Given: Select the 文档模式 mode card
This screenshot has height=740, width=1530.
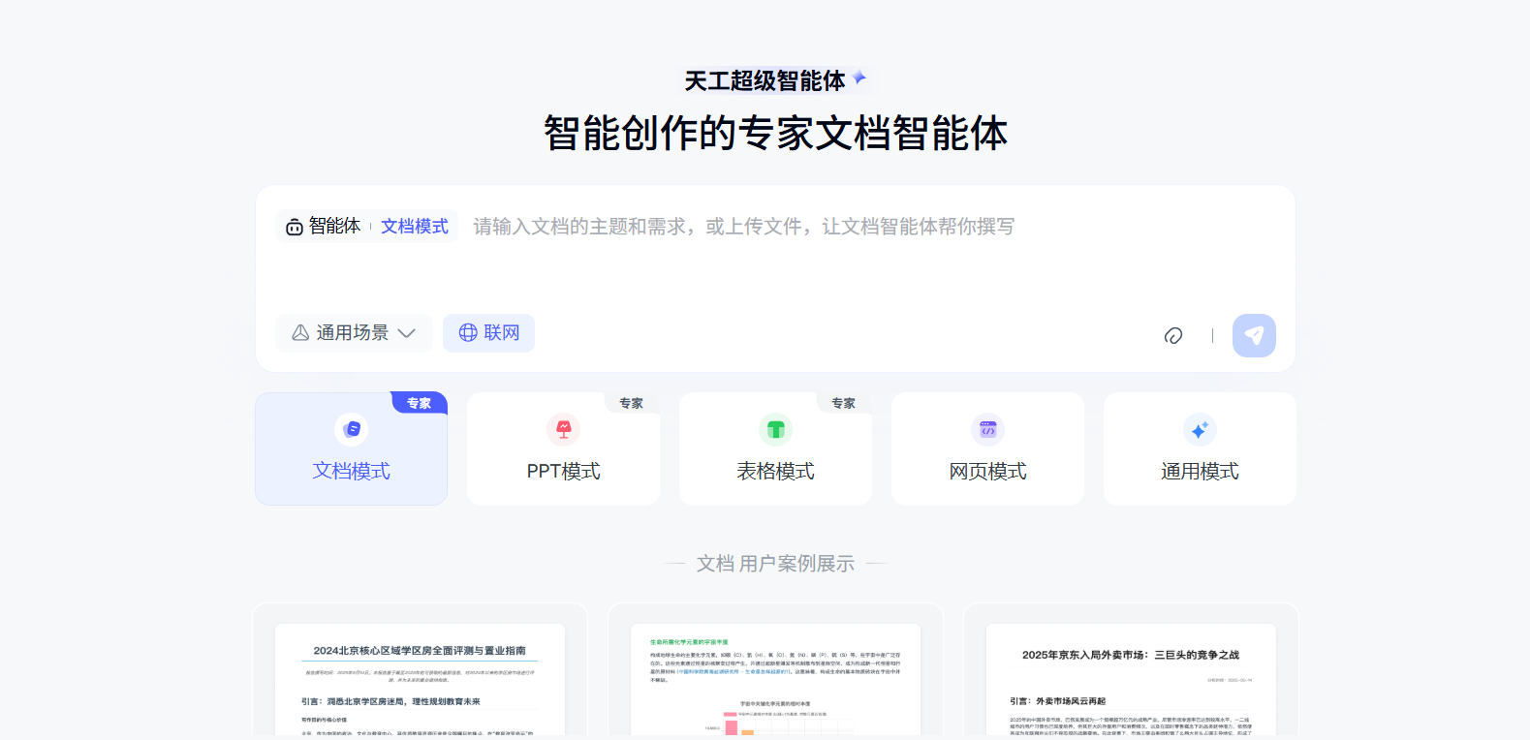Looking at the screenshot, I should (x=351, y=448).
